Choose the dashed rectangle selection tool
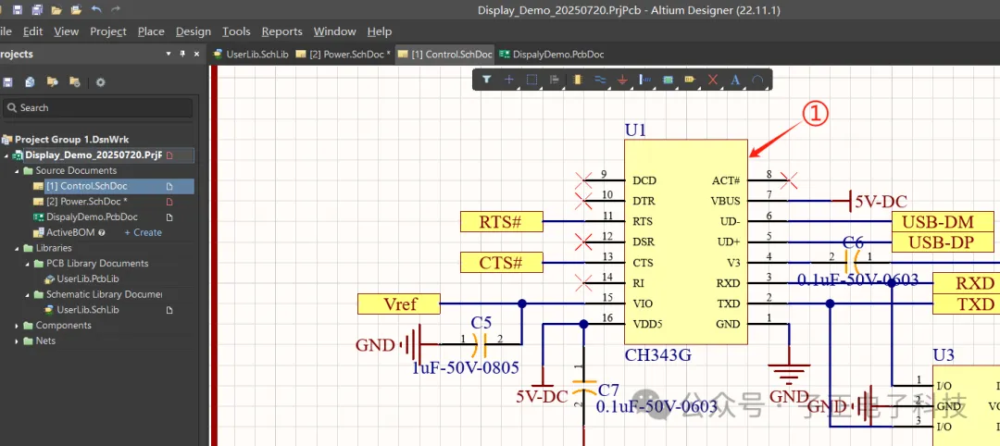Image resolution: width=1000 pixels, height=446 pixels. (531, 80)
